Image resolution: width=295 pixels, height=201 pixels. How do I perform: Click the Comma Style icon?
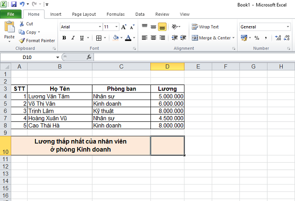click(x=265, y=38)
